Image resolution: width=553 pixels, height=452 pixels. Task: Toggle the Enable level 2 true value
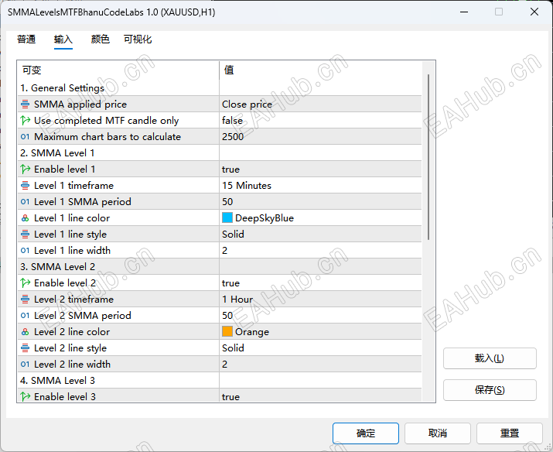(x=320, y=283)
